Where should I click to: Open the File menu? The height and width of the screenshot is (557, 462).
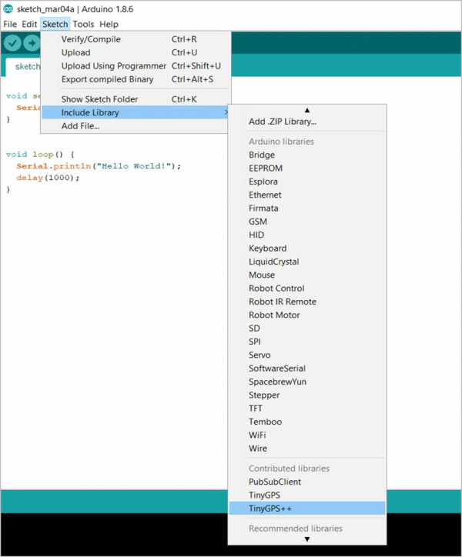10,24
